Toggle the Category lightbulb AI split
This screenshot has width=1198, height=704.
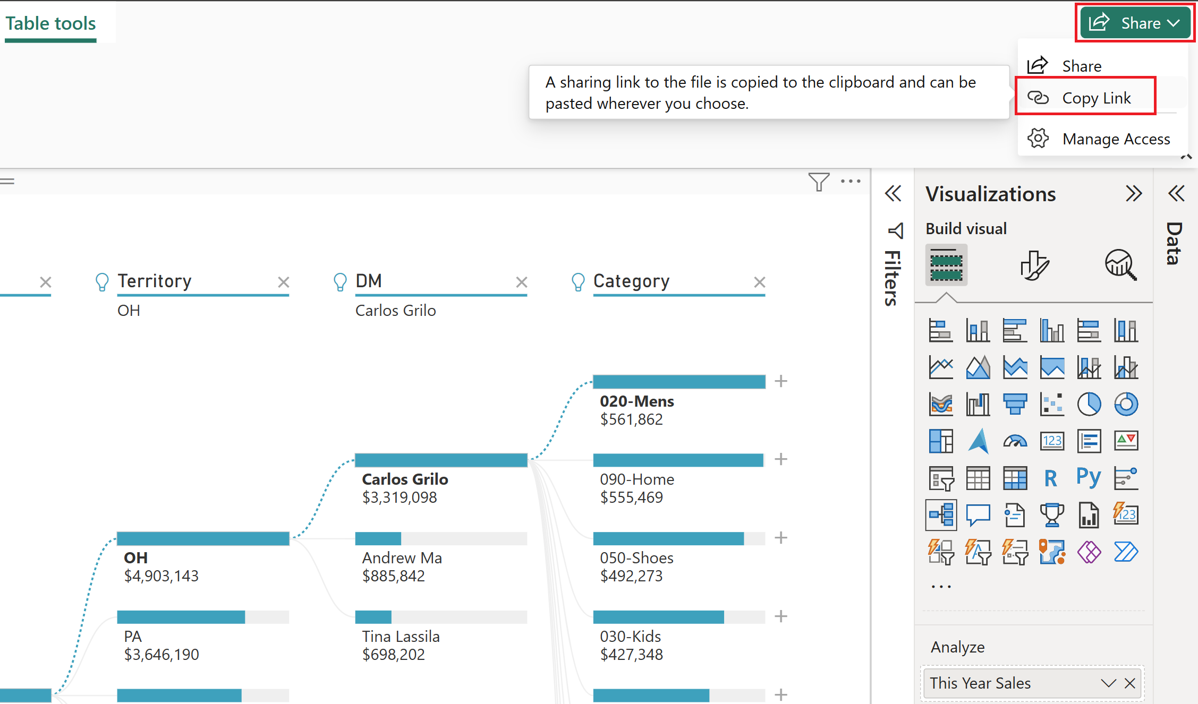(x=578, y=281)
